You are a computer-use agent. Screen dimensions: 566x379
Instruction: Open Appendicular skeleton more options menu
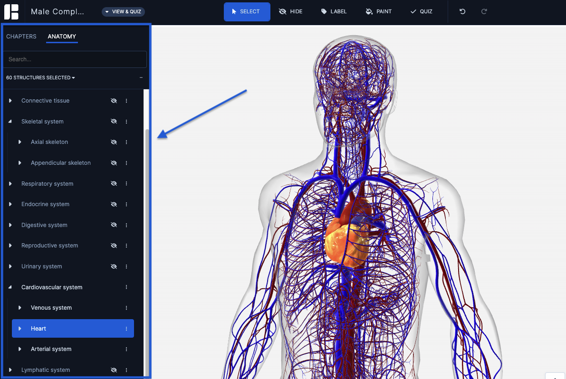tap(126, 163)
